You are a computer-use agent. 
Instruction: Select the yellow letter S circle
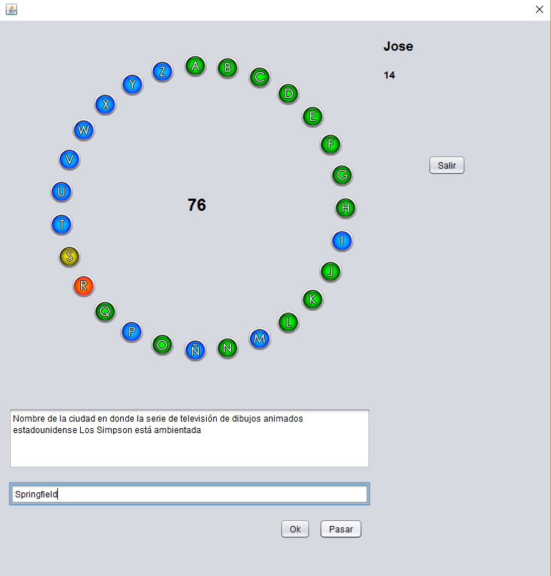tap(69, 257)
